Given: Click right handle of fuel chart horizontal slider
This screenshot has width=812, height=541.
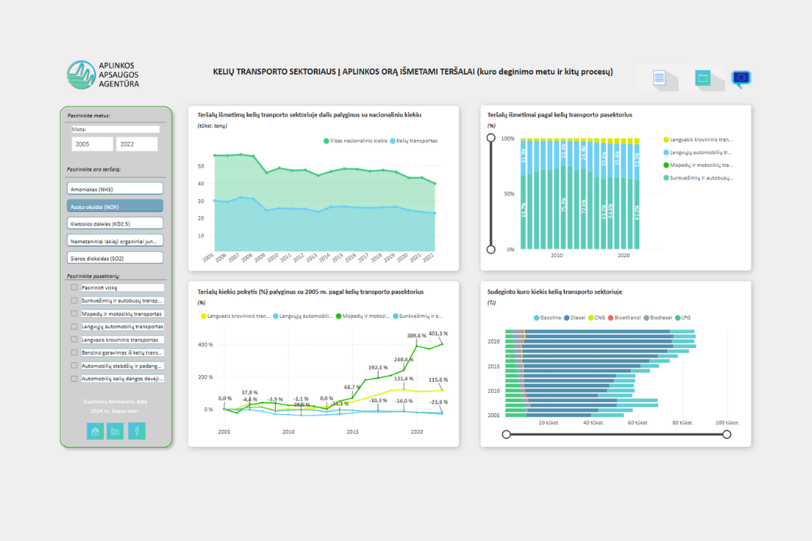Looking at the screenshot, I should pos(726,434).
